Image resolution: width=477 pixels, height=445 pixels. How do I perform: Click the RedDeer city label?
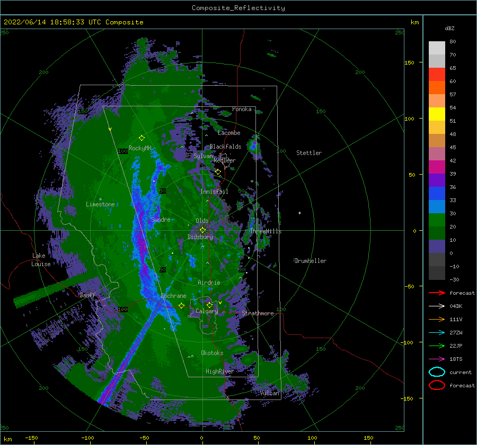(x=225, y=160)
